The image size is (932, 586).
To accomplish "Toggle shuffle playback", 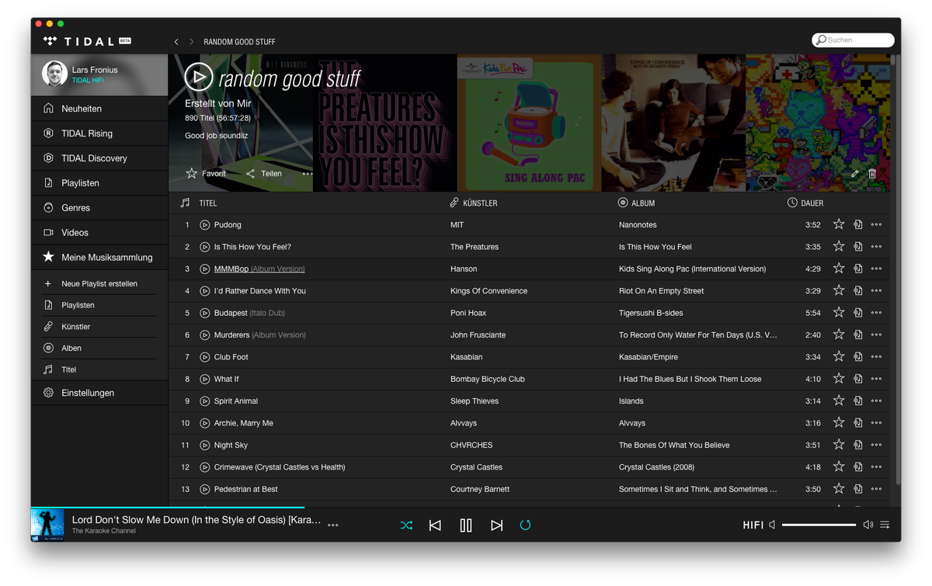I will 406,525.
